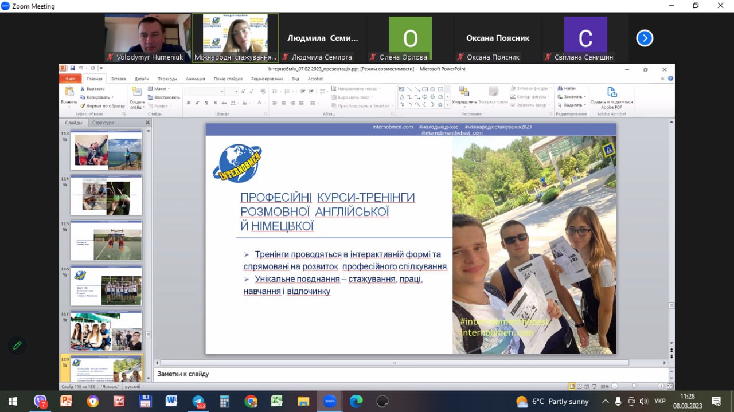Select slide 116 thumbnail in slides panel

pyautogui.click(x=106, y=285)
